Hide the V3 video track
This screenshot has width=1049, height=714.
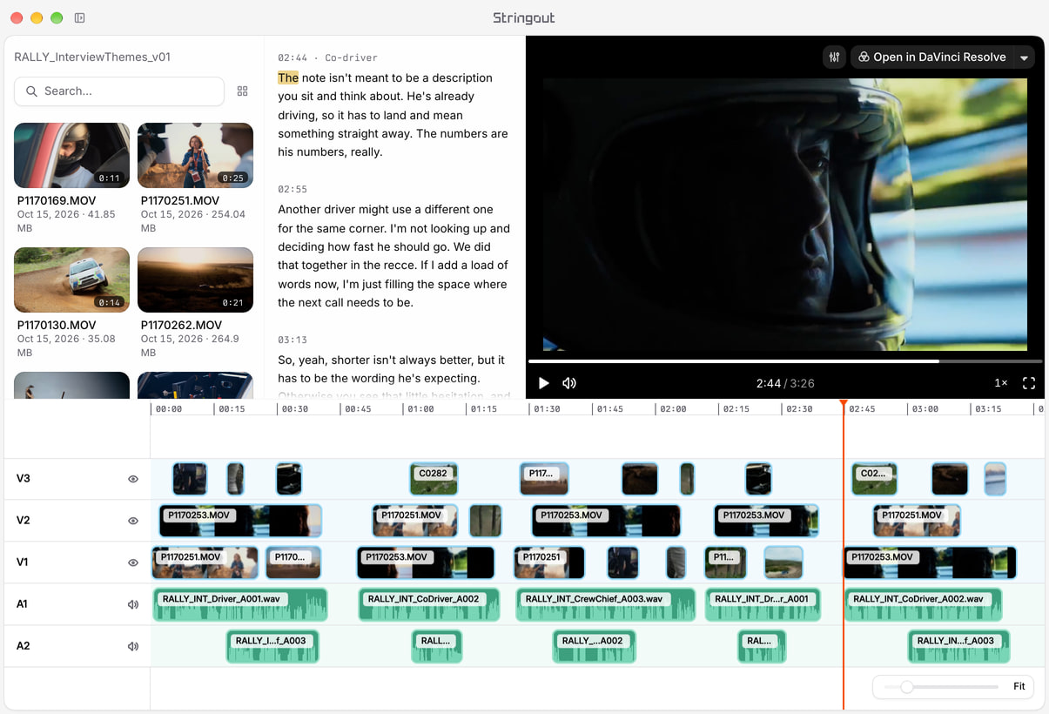tap(133, 479)
